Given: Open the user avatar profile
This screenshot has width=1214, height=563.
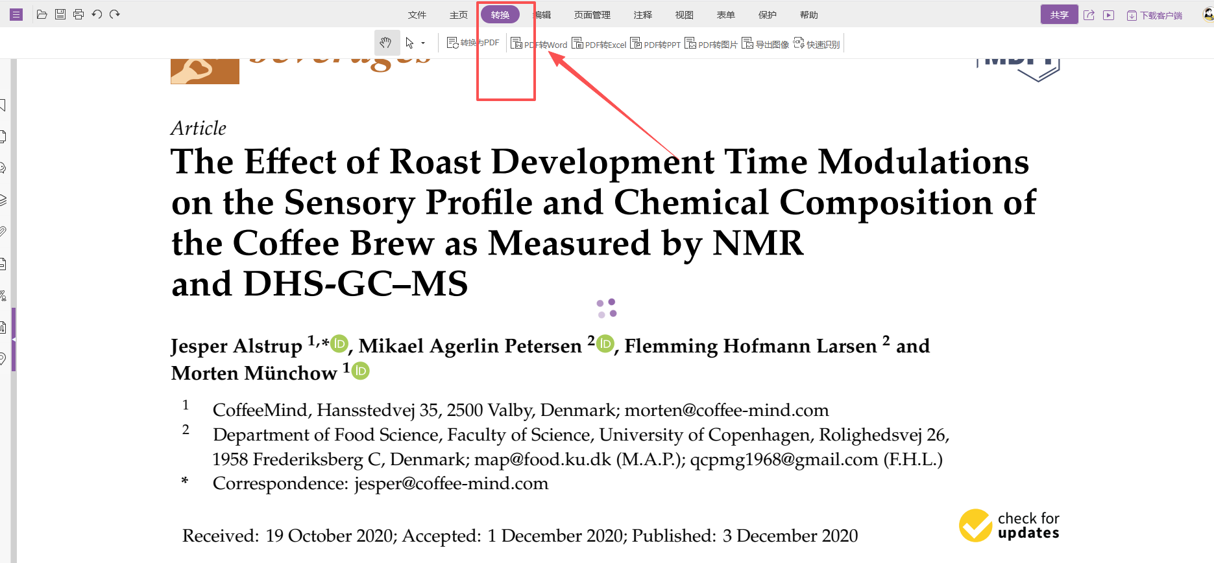Looking at the screenshot, I should (1208, 14).
